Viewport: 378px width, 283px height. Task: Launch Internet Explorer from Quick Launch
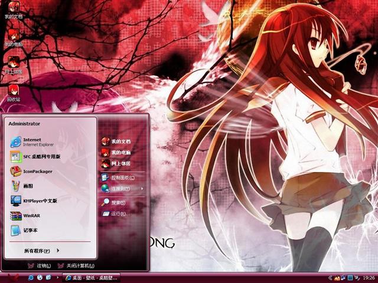pos(31,278)
